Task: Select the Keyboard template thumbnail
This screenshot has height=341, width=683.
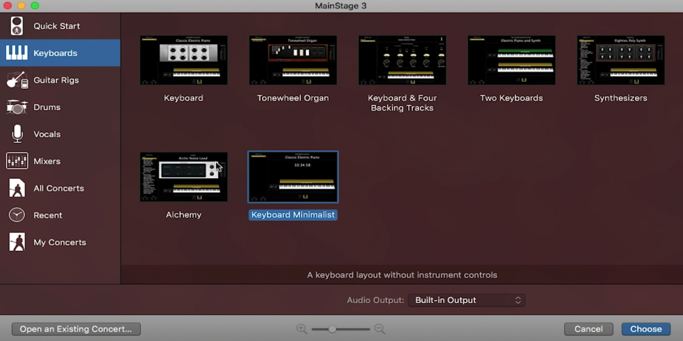Action: click(183, 60)
